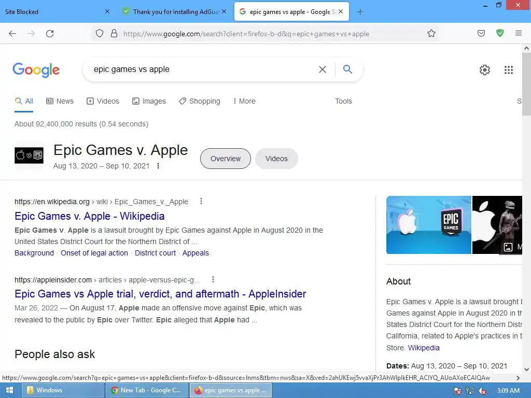Image resolution: width=531 pixels, height=398 pixels.
Task: Click the People also ask heading
Action: tap(54, 354)
